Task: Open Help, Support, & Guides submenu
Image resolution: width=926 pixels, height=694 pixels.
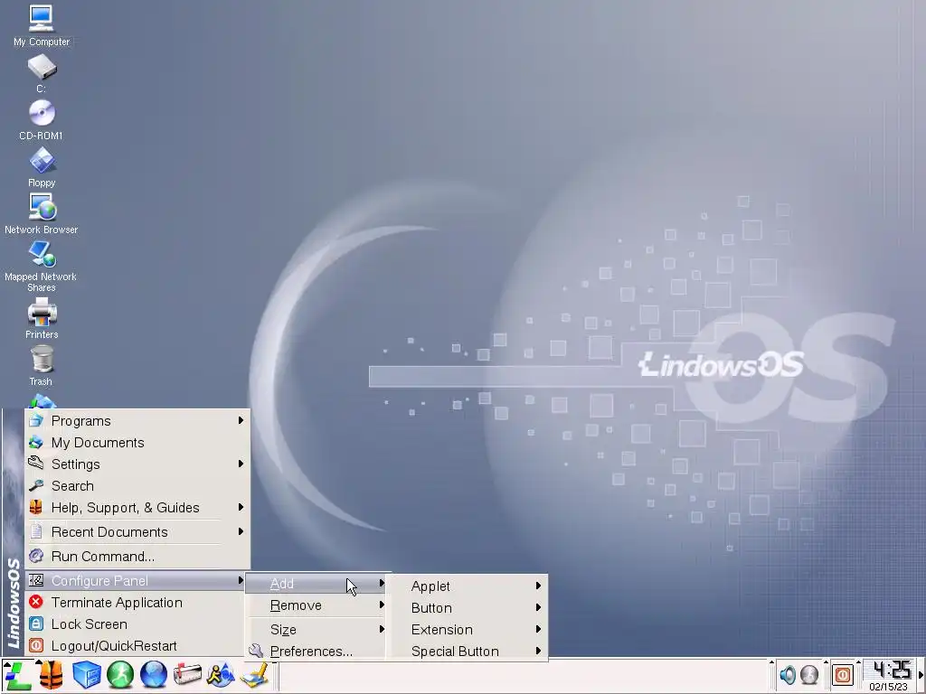Action: point(137,508)
